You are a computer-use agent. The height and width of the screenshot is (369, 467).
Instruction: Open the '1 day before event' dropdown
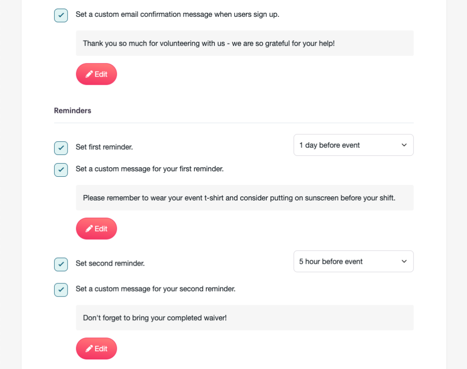[353, 145]
